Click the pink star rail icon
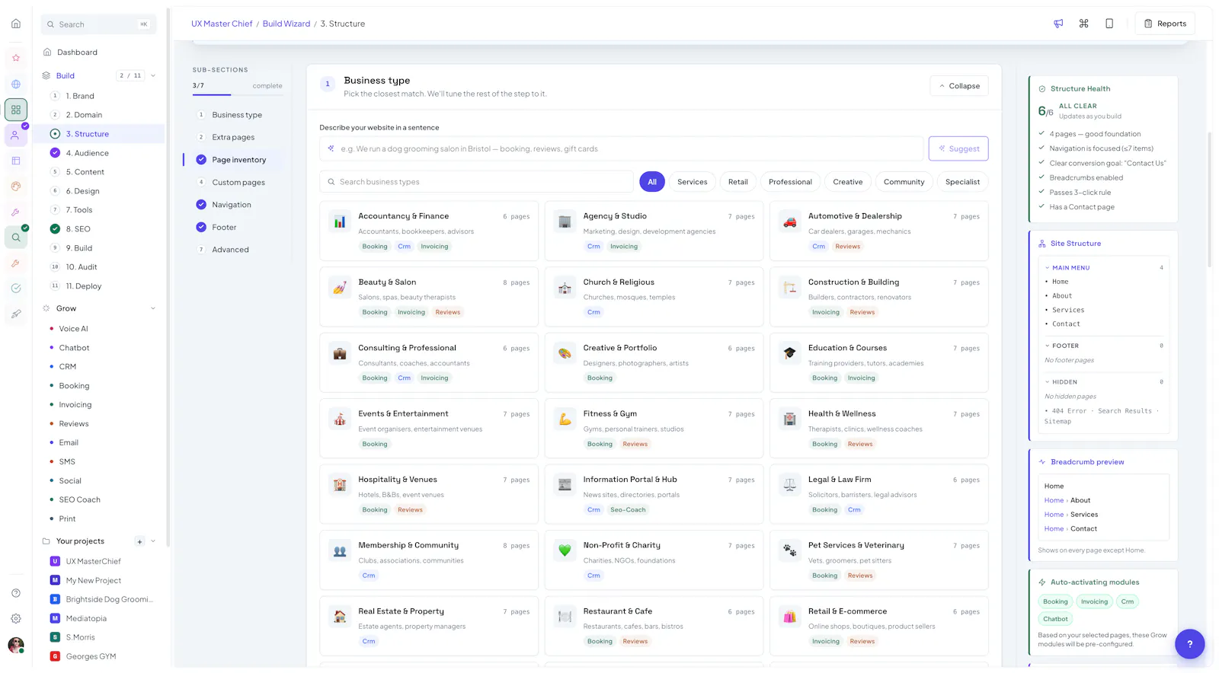1219x673 pixels. pos(16,58)
